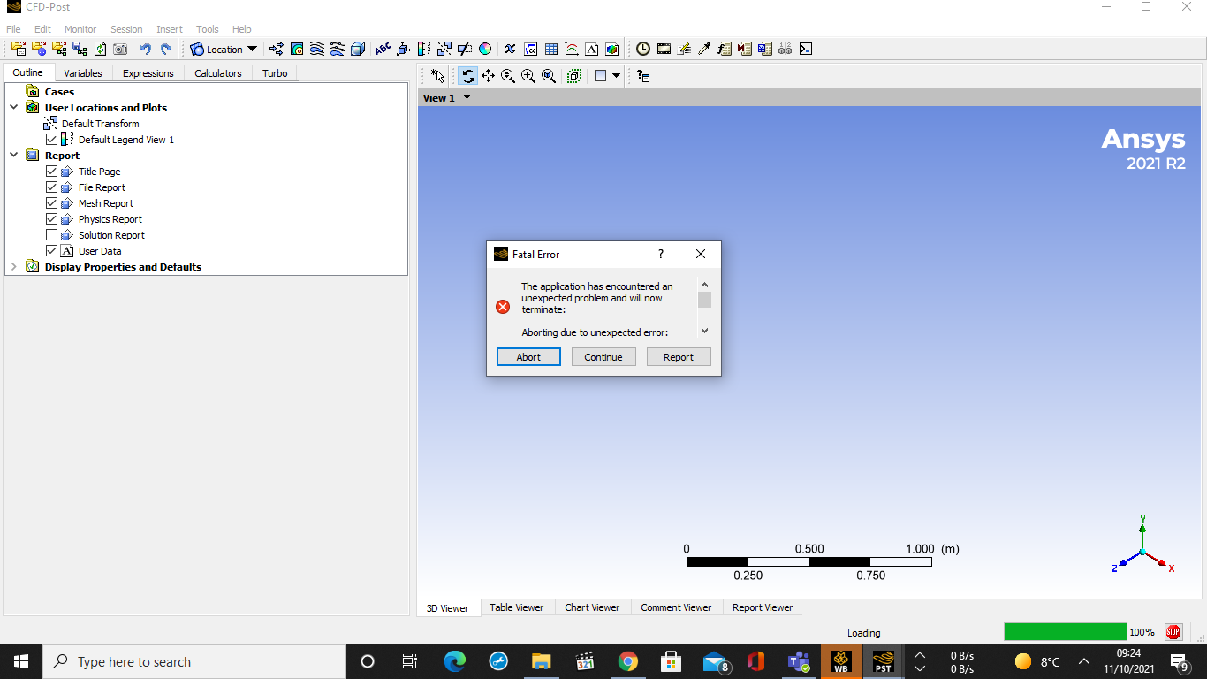Screen dimensions: 1207x679
Task: Open the Function Calculator icon
Action: click(725, 50)
